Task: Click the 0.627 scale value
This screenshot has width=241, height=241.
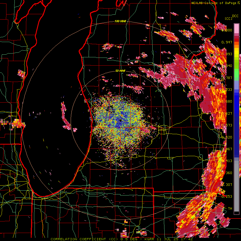Action: pos(227,114)
